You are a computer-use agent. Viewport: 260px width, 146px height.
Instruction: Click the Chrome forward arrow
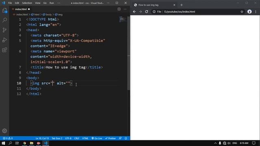[141, 12]
